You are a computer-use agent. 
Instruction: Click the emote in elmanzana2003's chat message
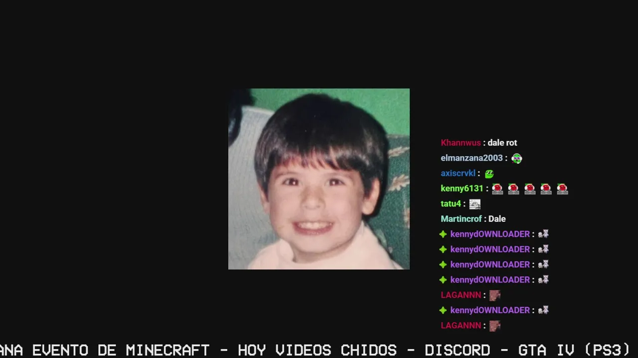point(516,158)
